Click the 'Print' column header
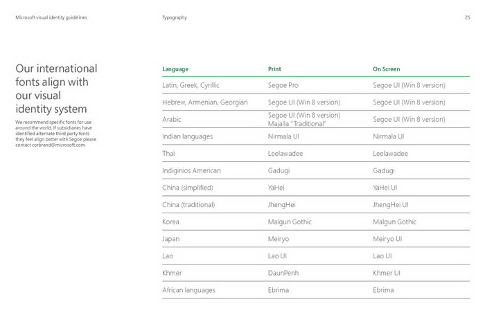Viewport: 485px width, 313px height. 274,69
